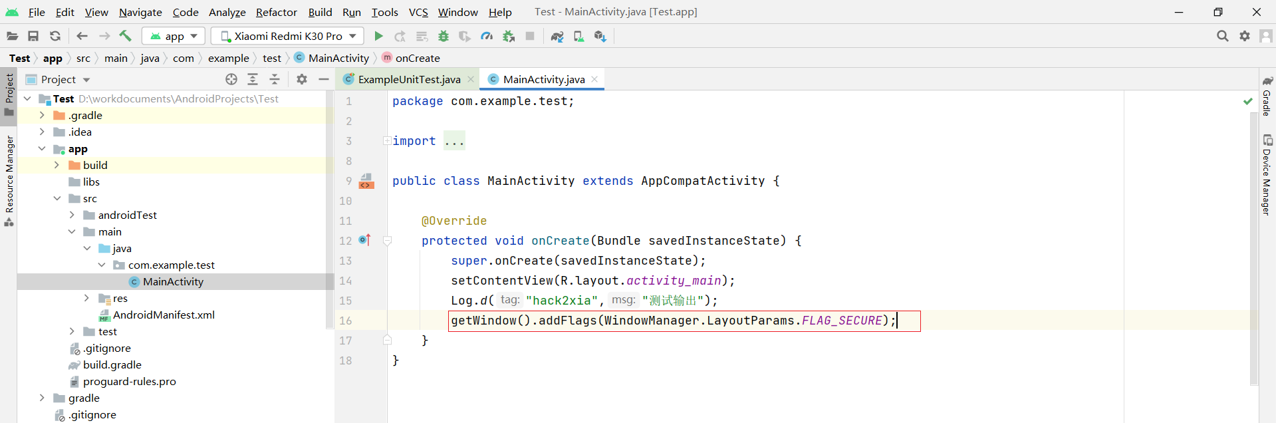Run app with the green play icon
The width and height of the screenshot is (1276, 423).
pos(378,36)
